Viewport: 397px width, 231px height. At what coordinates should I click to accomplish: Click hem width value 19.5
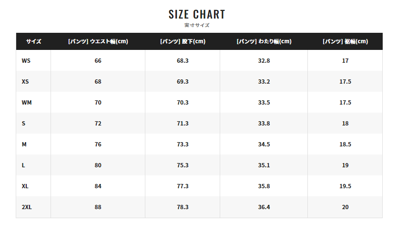tap(345, 186)
